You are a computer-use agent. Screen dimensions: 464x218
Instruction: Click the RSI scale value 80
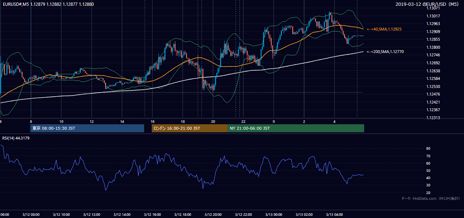pyautogui.click(x=428, y=149)
